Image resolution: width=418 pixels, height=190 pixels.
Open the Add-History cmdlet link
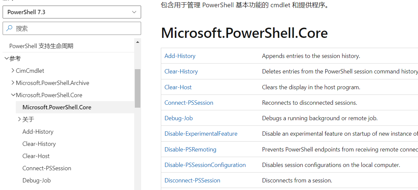(x=180, y=56)
